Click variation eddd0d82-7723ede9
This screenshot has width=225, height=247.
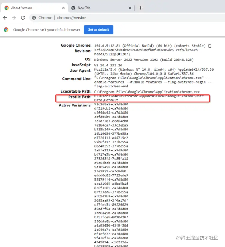(x=111, y=175)
